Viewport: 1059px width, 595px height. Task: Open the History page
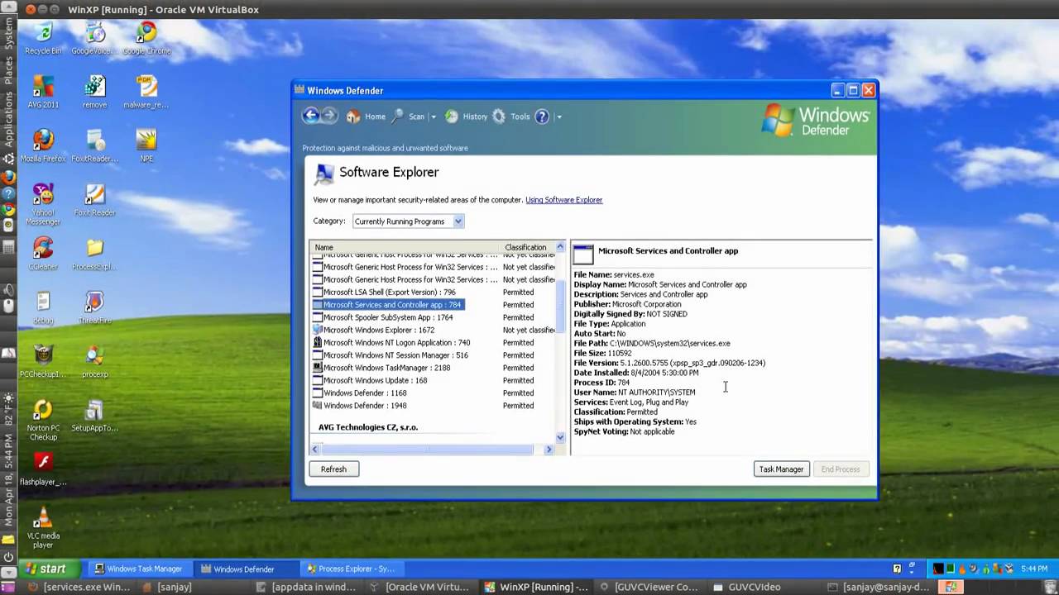click(x=466, y=117)
